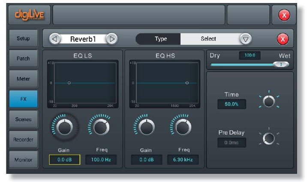Click the Pre Delay knob
Viewport: 307px width, 182px height.
[268, 138]
